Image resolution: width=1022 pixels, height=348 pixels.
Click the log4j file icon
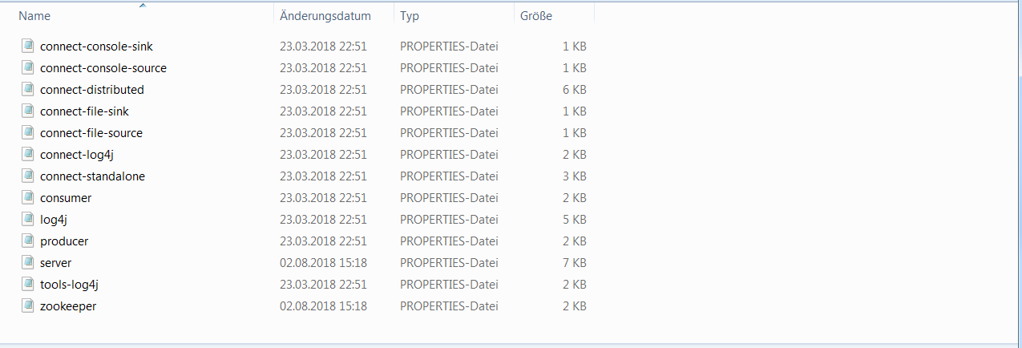[x=28, y=219]
